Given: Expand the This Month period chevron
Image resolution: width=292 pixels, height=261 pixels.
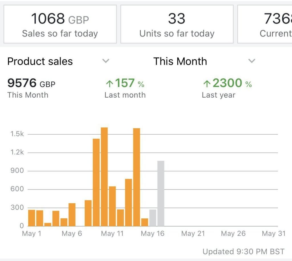Looking at the screenshot, I should (252, 61).
